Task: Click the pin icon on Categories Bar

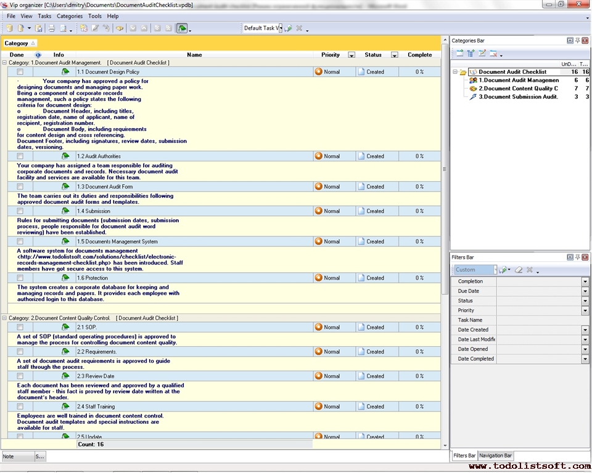Action: point(578,41)
